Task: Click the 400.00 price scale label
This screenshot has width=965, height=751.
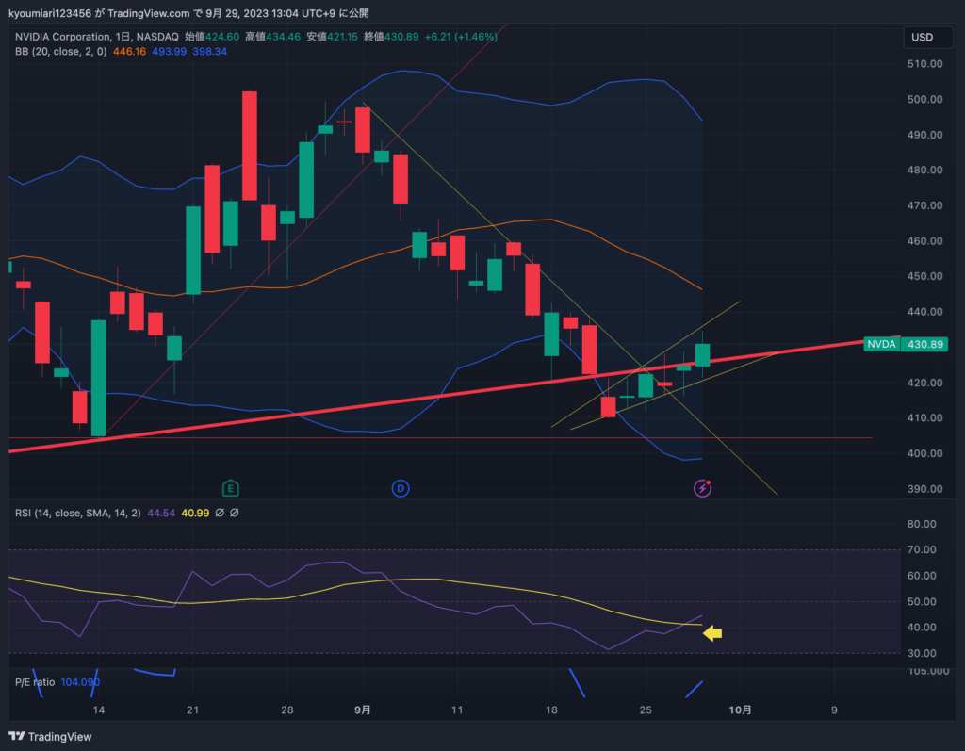Action: coord(924,453)
